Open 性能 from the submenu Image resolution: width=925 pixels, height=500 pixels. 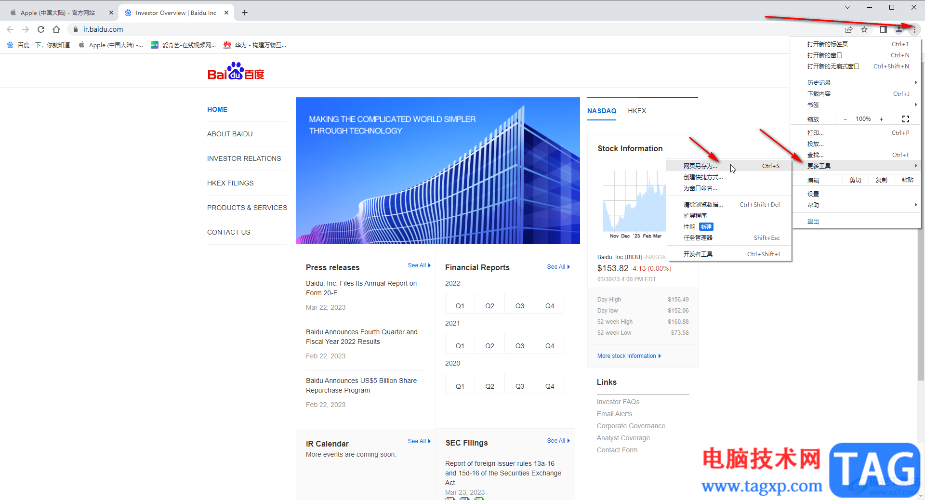[x=729, y=226]
